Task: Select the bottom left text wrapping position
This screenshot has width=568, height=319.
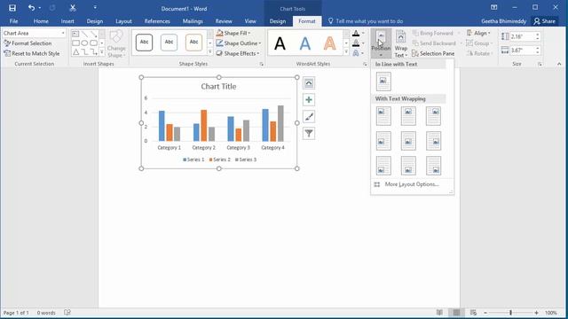Action: 383,166
